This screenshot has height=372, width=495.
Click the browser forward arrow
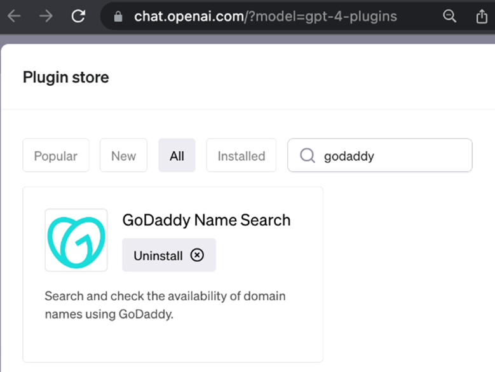[x=46, y=17]
